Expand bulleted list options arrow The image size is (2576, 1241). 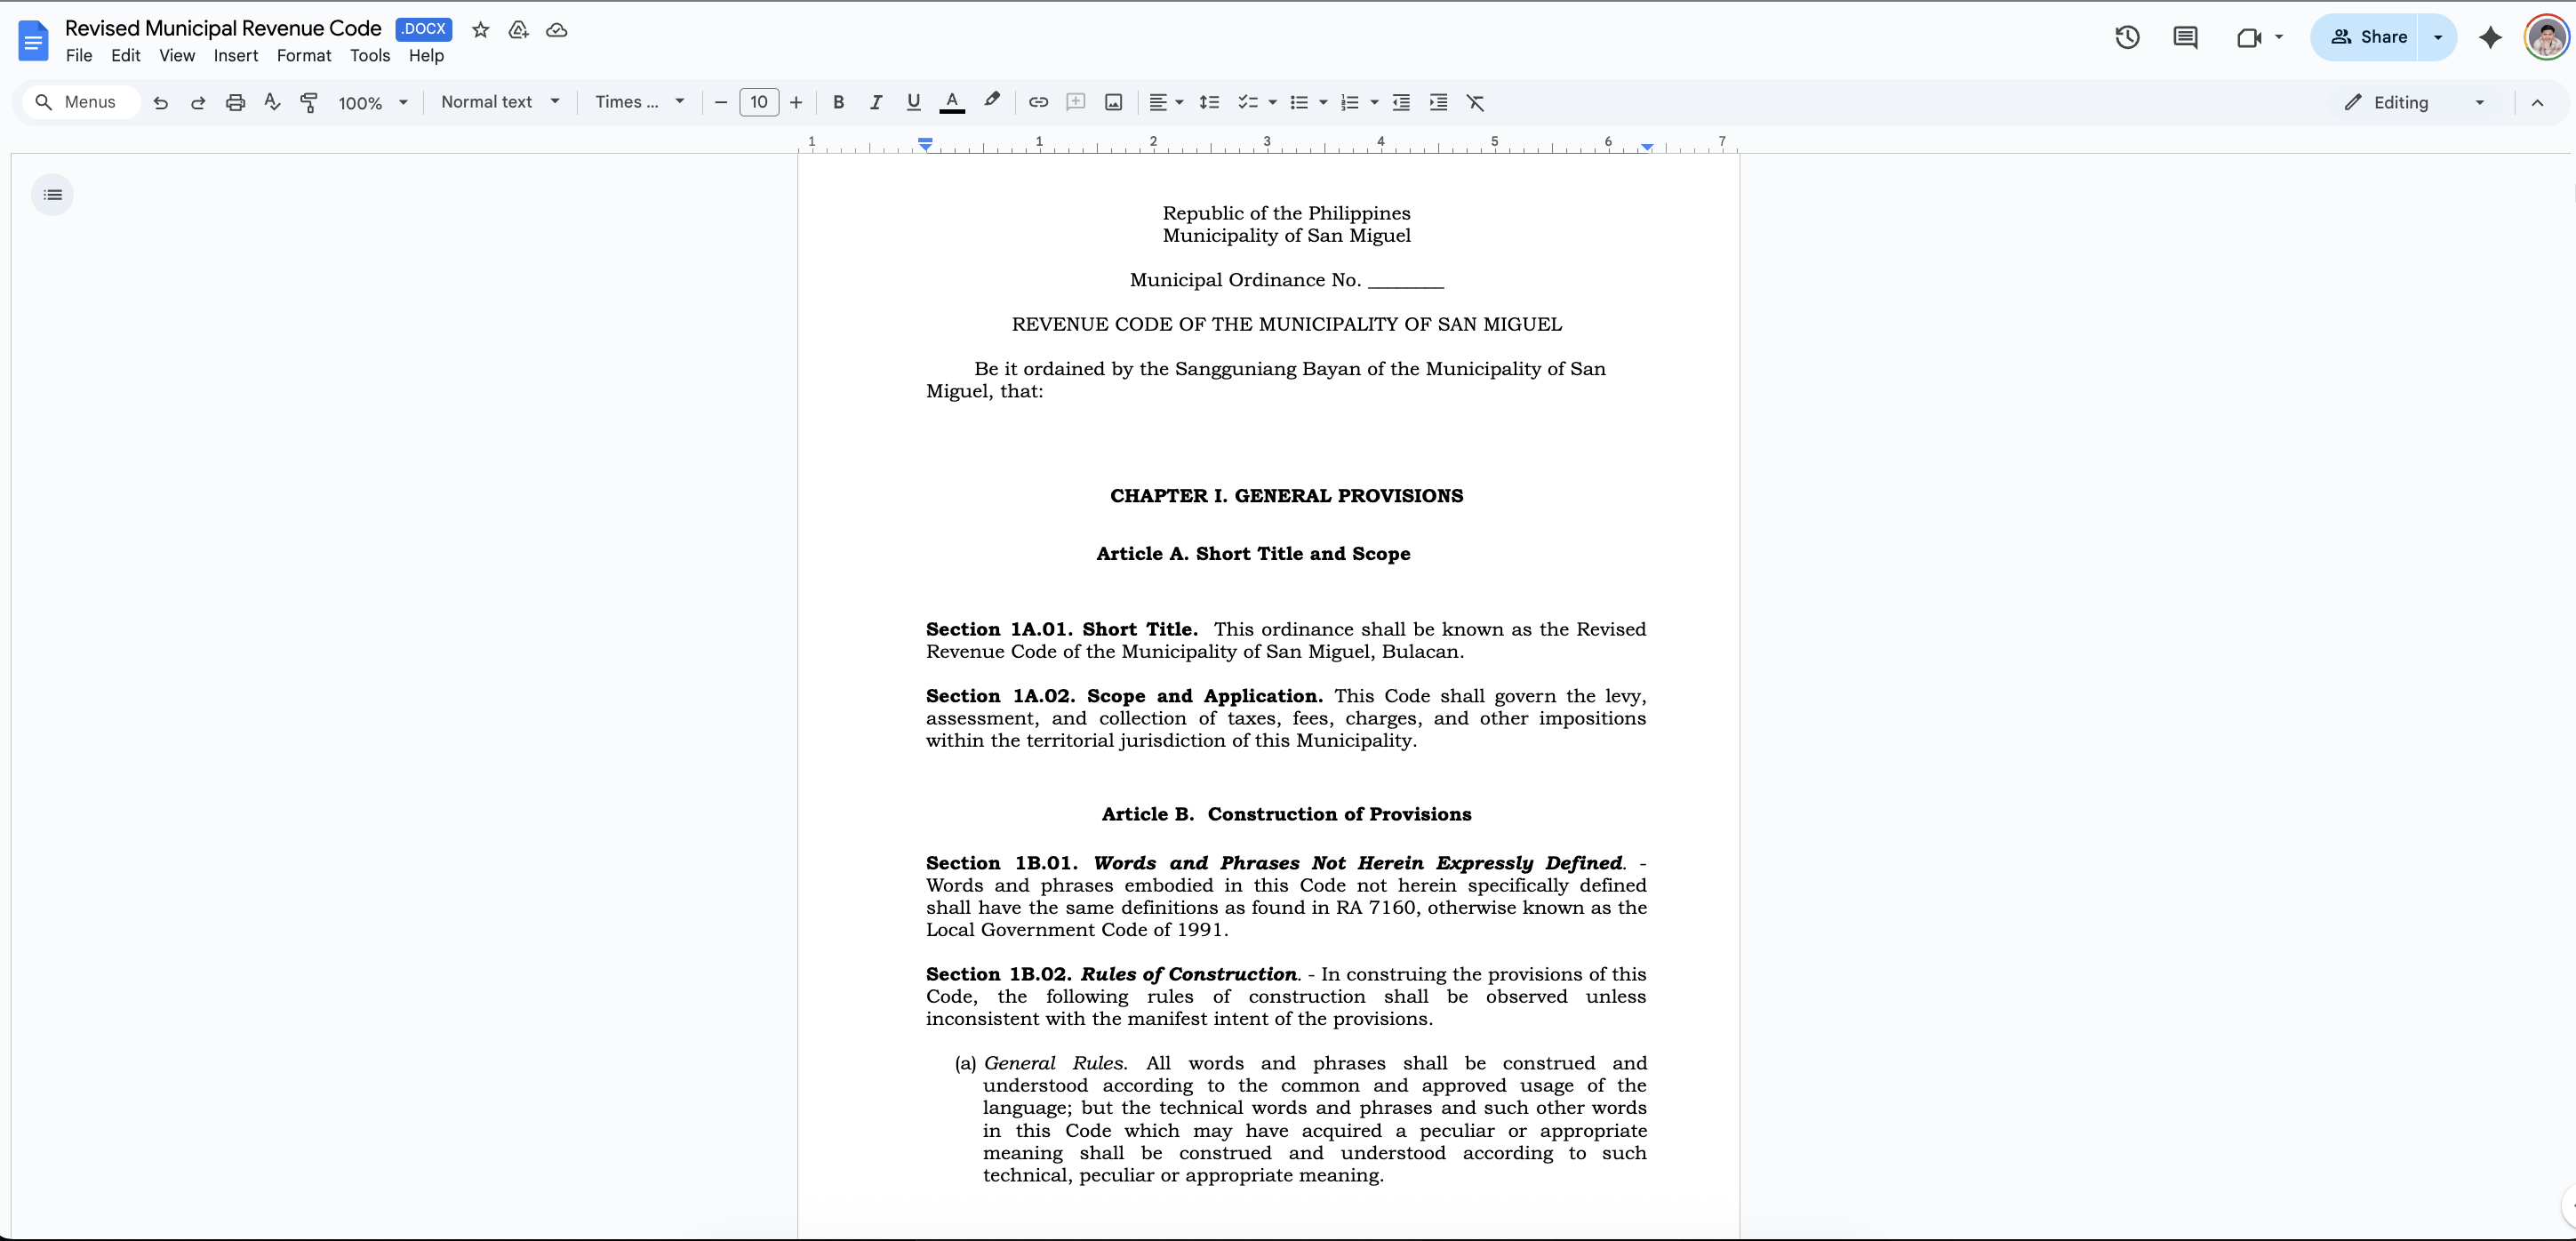1323,102
